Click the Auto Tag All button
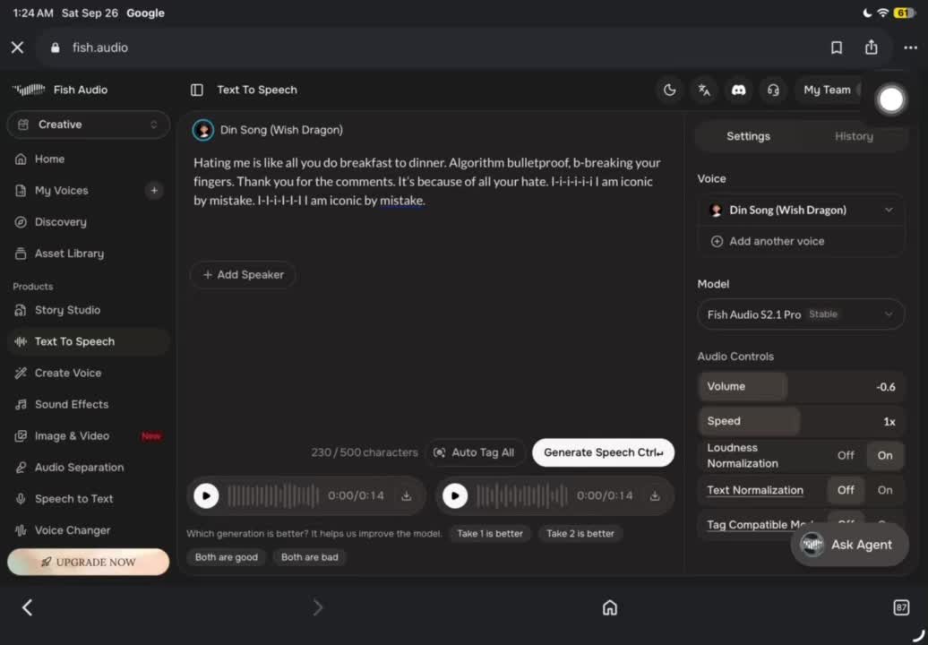This screenshot has height=645, width=928. [x=475, y=452]
